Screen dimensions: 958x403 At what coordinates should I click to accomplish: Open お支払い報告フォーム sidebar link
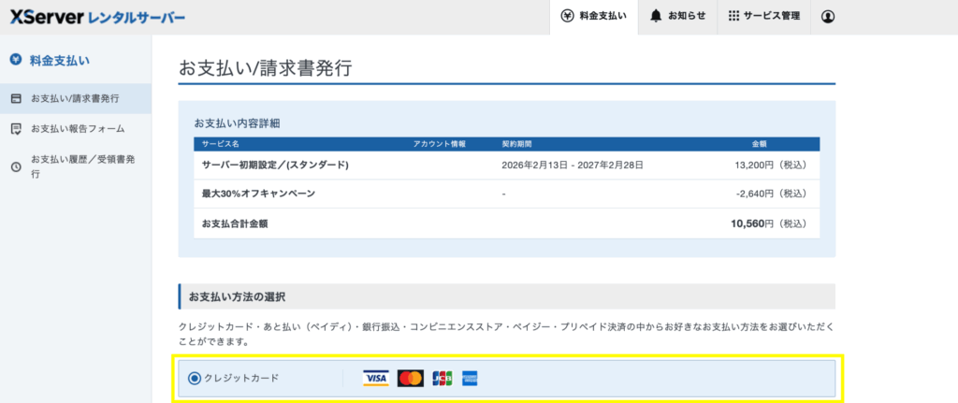coord(78,129)
